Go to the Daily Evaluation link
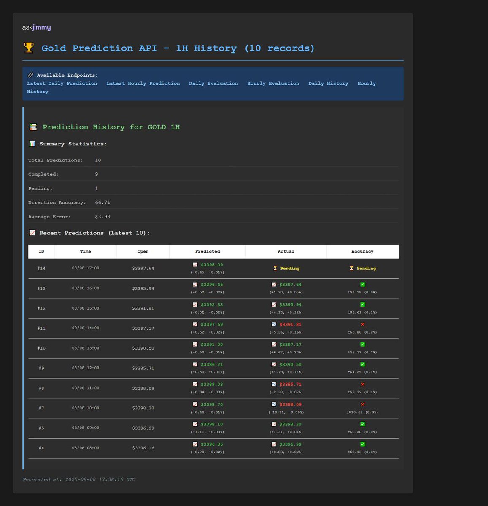The width and height of the screenshot is (488, 506). point(213,83)
